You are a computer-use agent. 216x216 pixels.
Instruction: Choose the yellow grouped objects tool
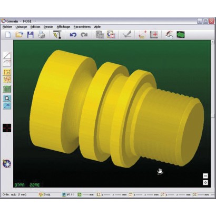point(7,79)
